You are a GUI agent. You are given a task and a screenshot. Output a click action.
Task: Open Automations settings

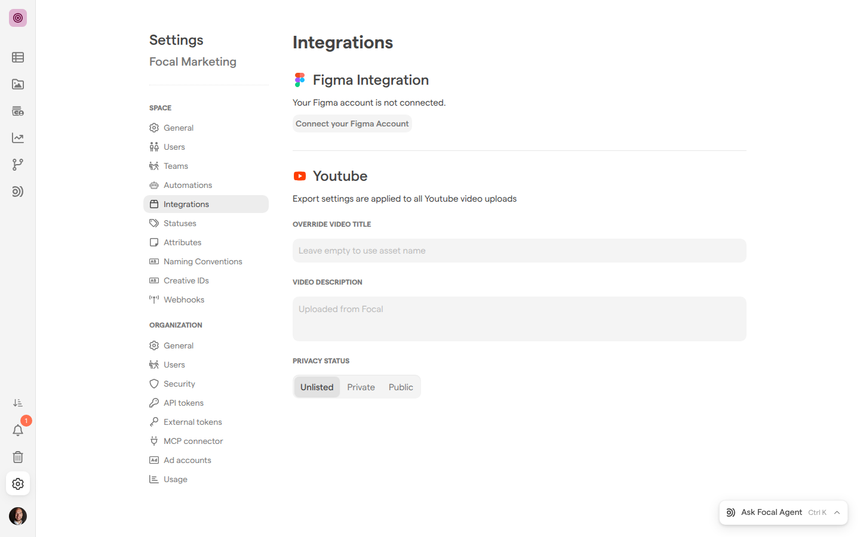point(206,185)
